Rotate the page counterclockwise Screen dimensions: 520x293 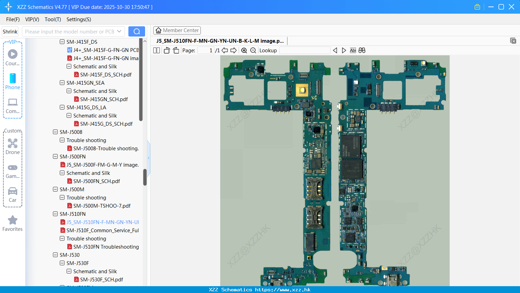(167, 51)
